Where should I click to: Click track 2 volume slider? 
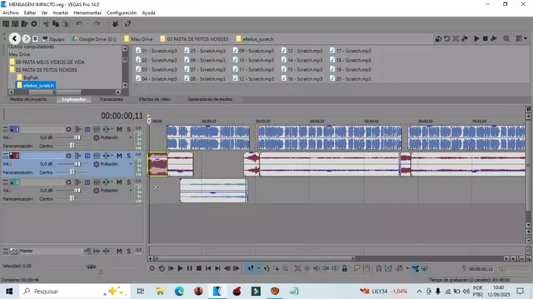click(77, 164)
